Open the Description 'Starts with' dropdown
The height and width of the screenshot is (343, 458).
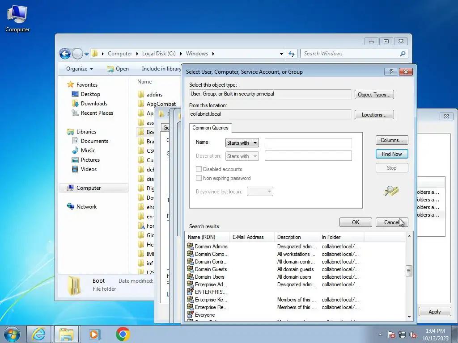(x=242, y=156)
